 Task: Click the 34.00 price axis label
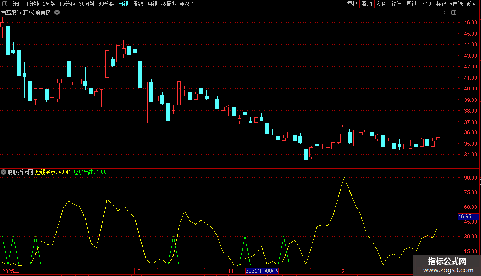[x=470, y=155]
